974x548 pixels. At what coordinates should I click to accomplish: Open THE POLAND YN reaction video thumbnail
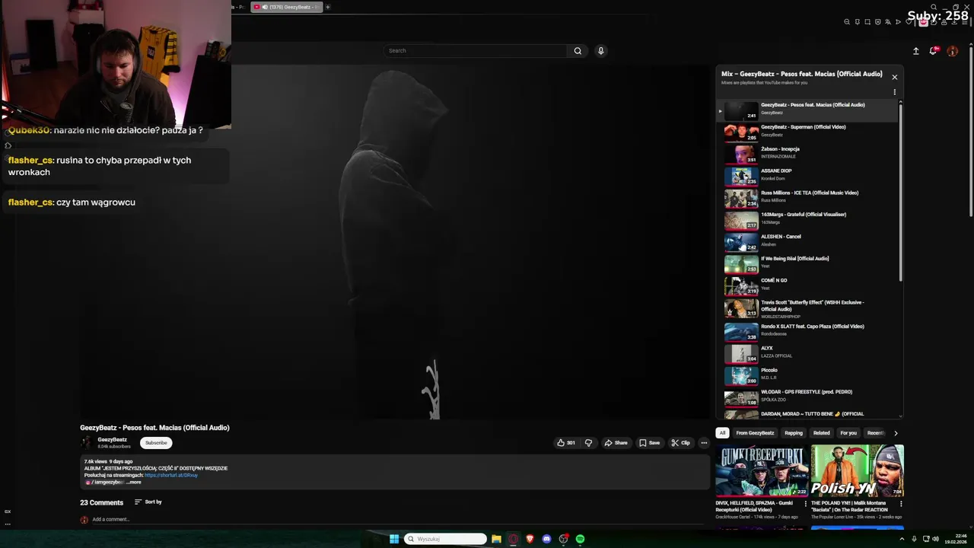click(x=857, y=471)
